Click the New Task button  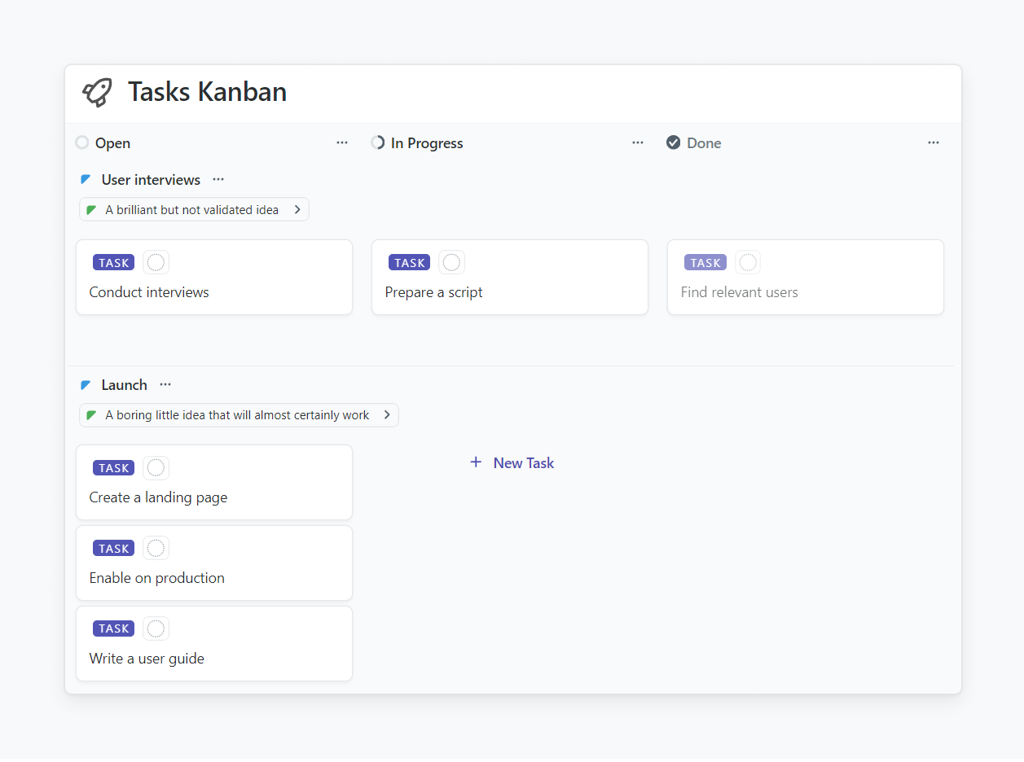tap(512, 462)
